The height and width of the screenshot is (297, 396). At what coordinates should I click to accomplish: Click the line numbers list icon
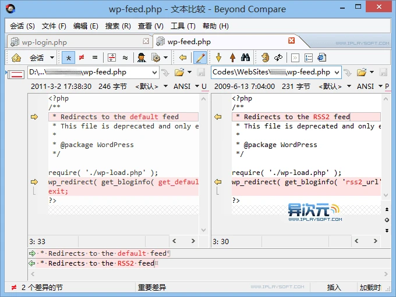click(x=309, y=58)
